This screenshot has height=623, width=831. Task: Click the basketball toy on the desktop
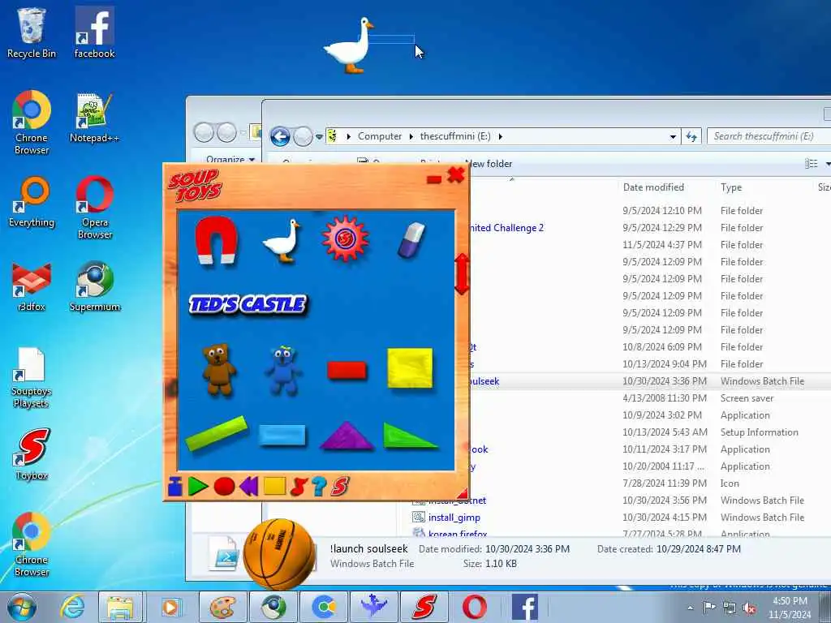pos(279,554)
